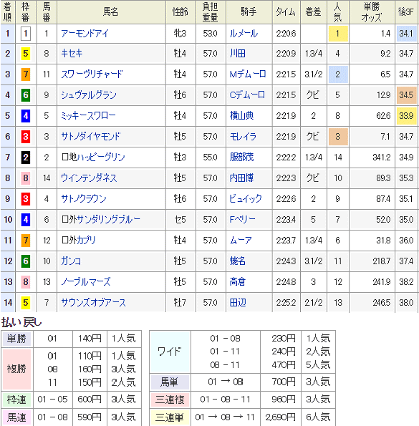Click orange frame 7 badge in スワーヴリチャード row

pos(26,74)
